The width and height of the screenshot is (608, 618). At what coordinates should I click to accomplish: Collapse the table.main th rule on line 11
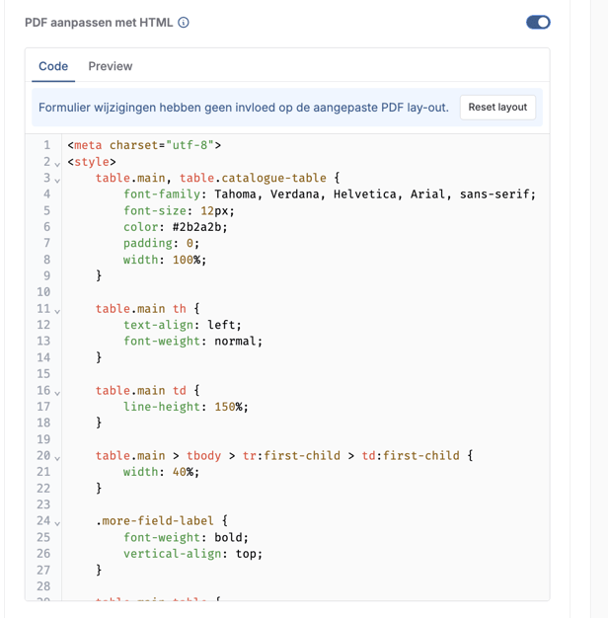coord(57,311)
